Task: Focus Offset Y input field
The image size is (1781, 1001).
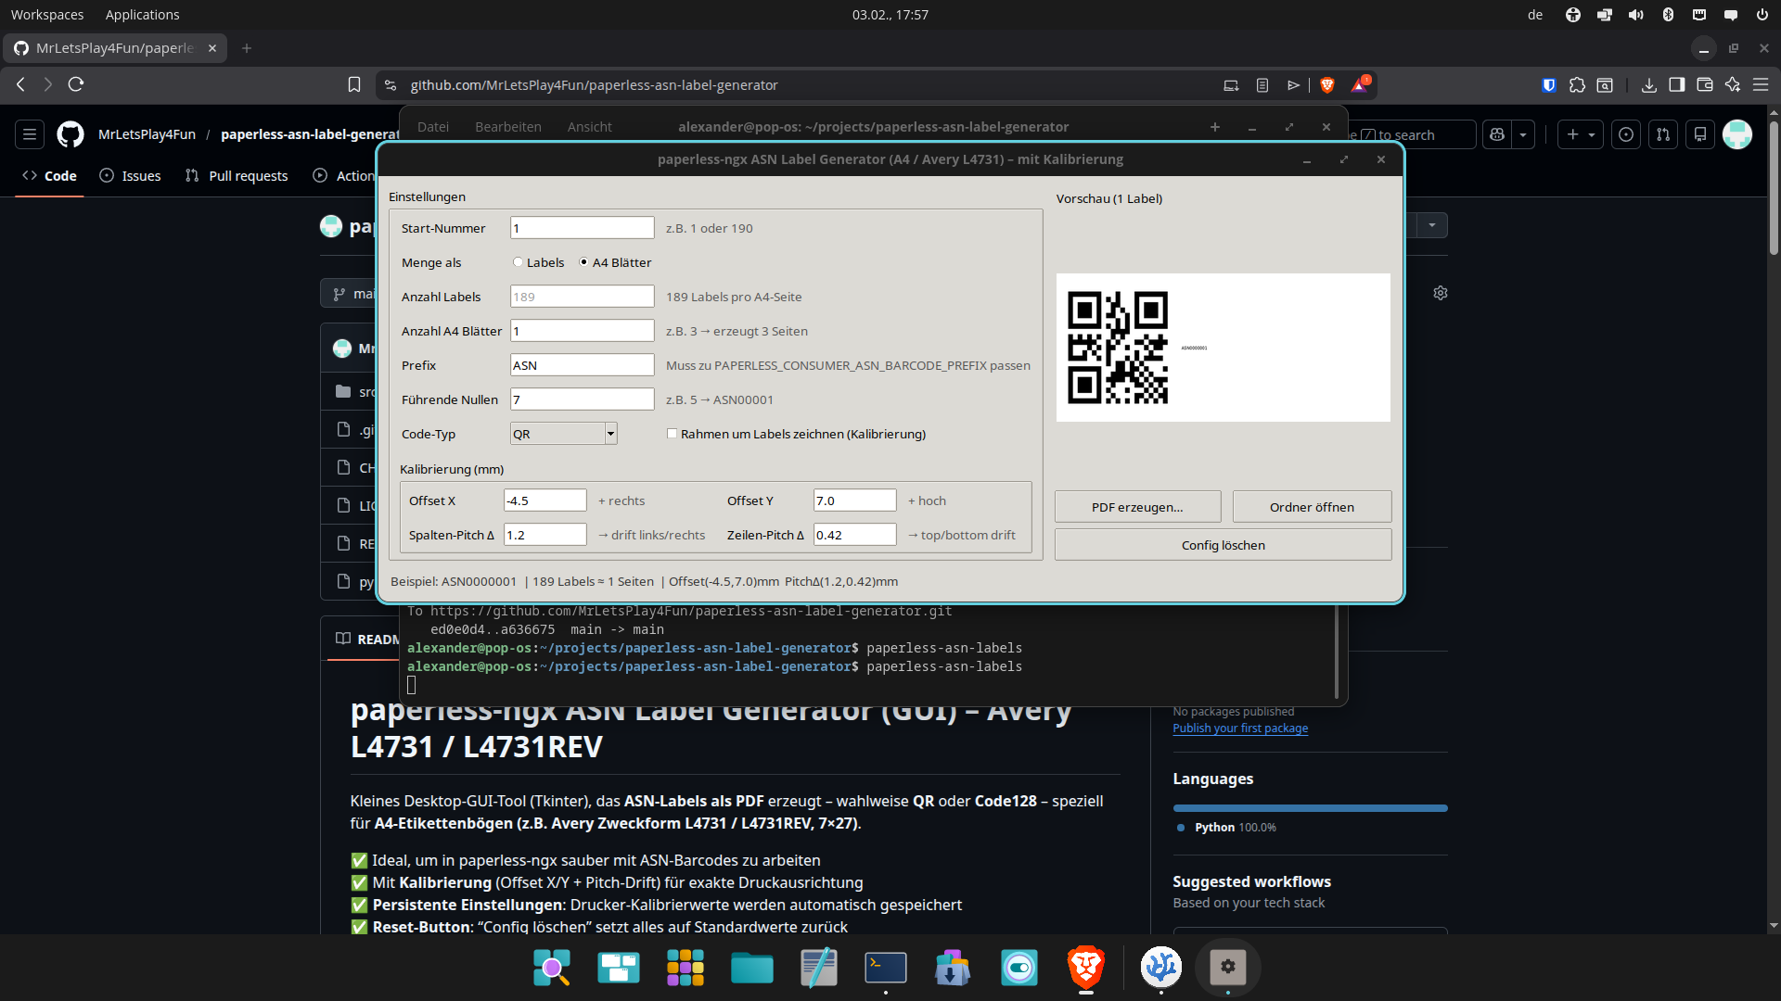Action: [x=854, y=500]
